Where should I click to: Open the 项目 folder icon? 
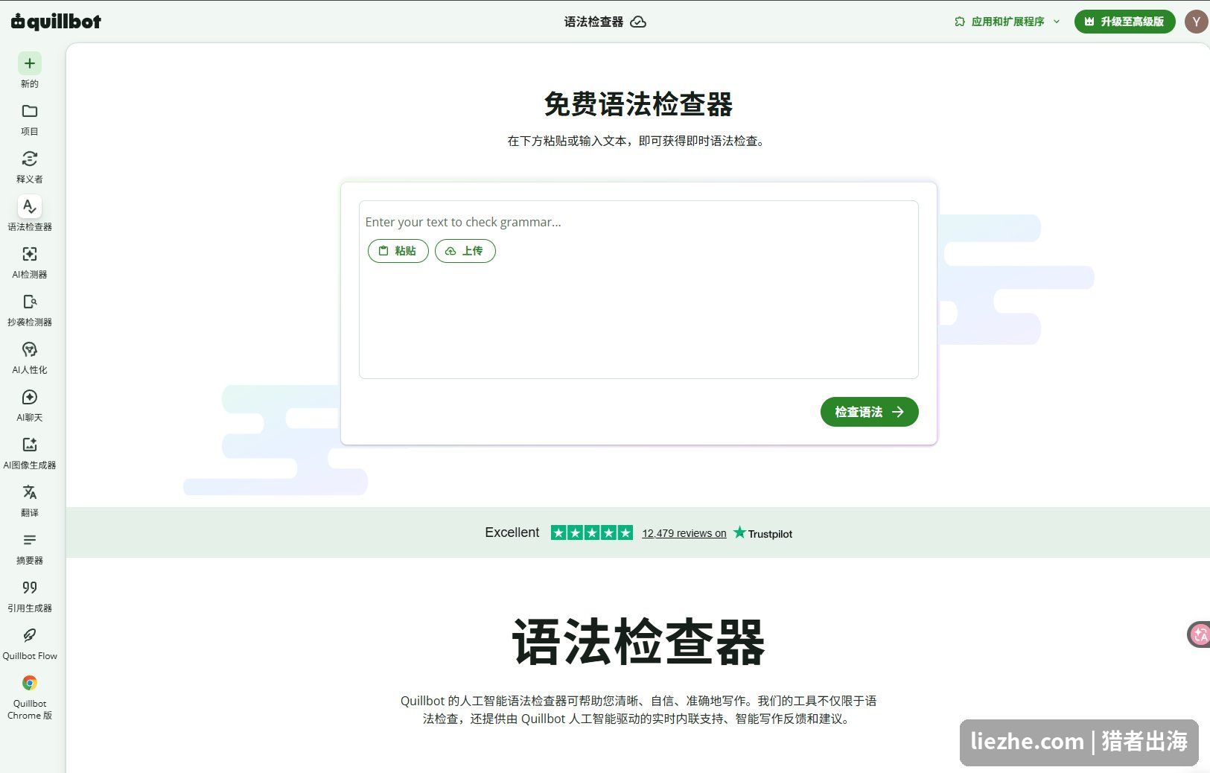tap(30, 111)
